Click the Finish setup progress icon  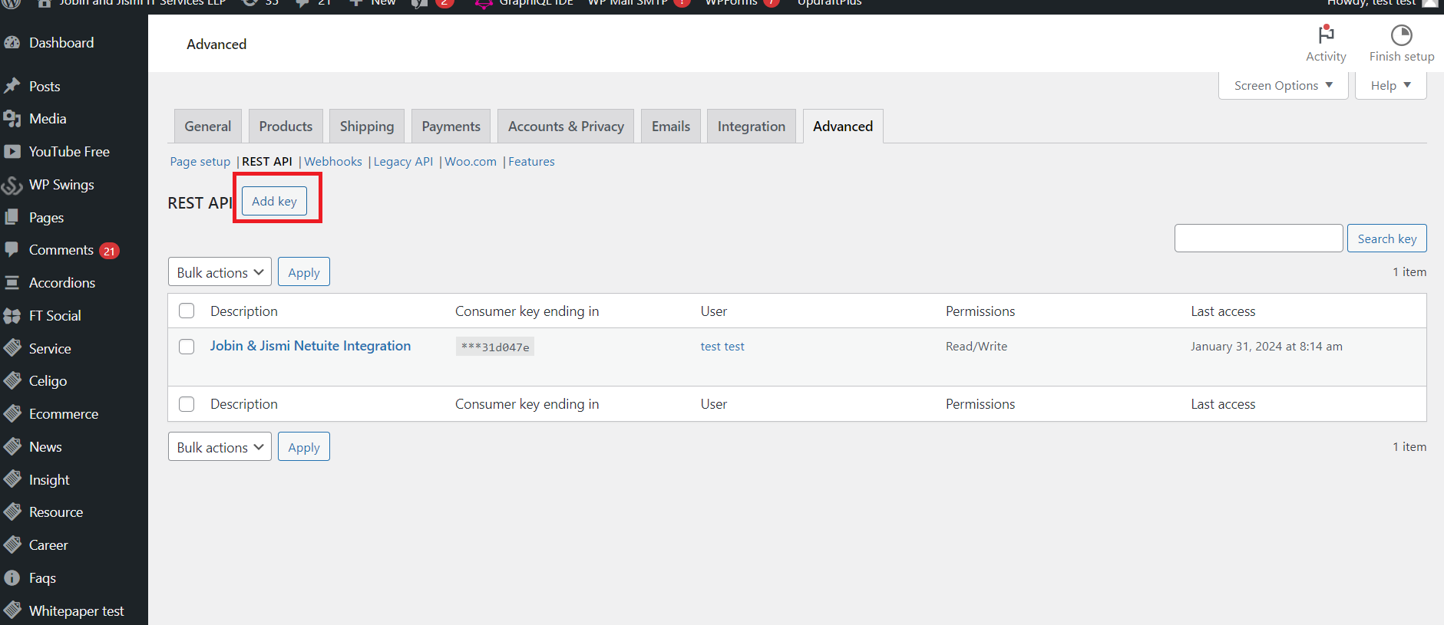(1401, 35)
